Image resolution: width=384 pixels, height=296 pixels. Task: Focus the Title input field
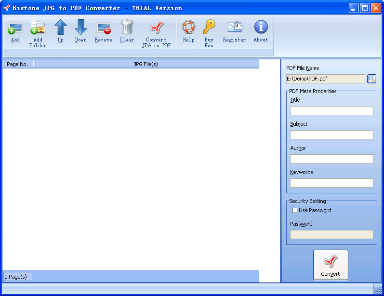click(331, 111)
